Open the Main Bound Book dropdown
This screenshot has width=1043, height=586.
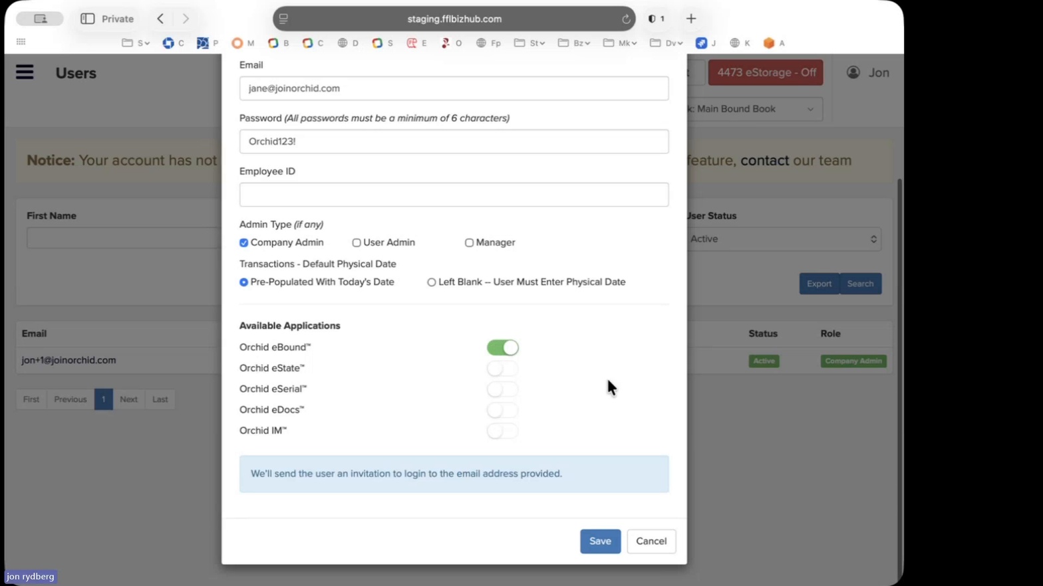[x=754, y=109]
